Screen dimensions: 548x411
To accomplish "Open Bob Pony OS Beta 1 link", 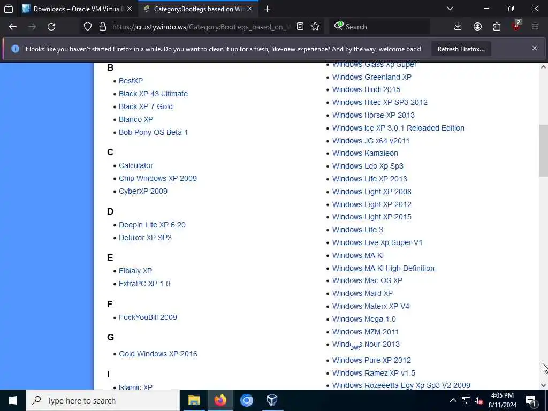I will pos(153,133).
